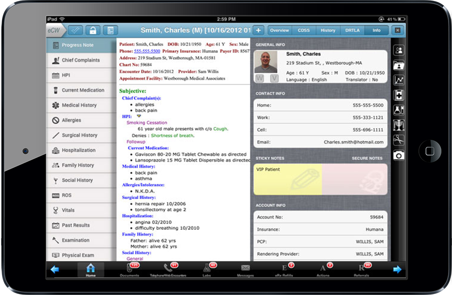Open HPI sidebar item

pos(81,75)
